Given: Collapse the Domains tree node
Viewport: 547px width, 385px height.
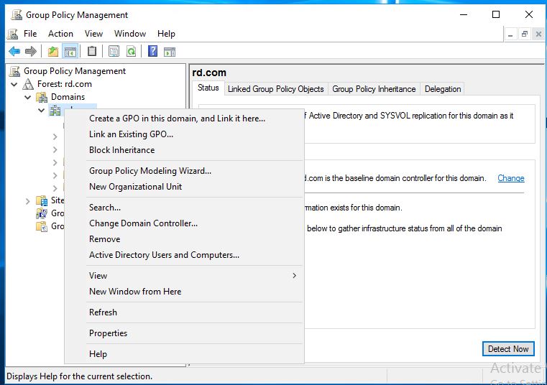Looking at the screenshot, I should point(28,97).
